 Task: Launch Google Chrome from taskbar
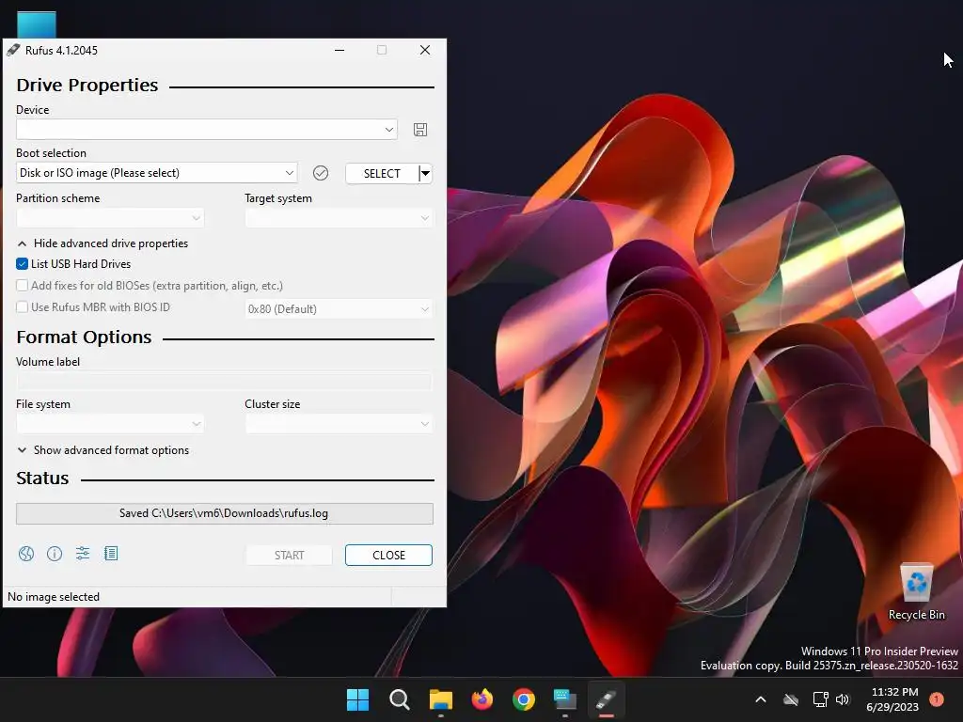[x=524, y=699]
